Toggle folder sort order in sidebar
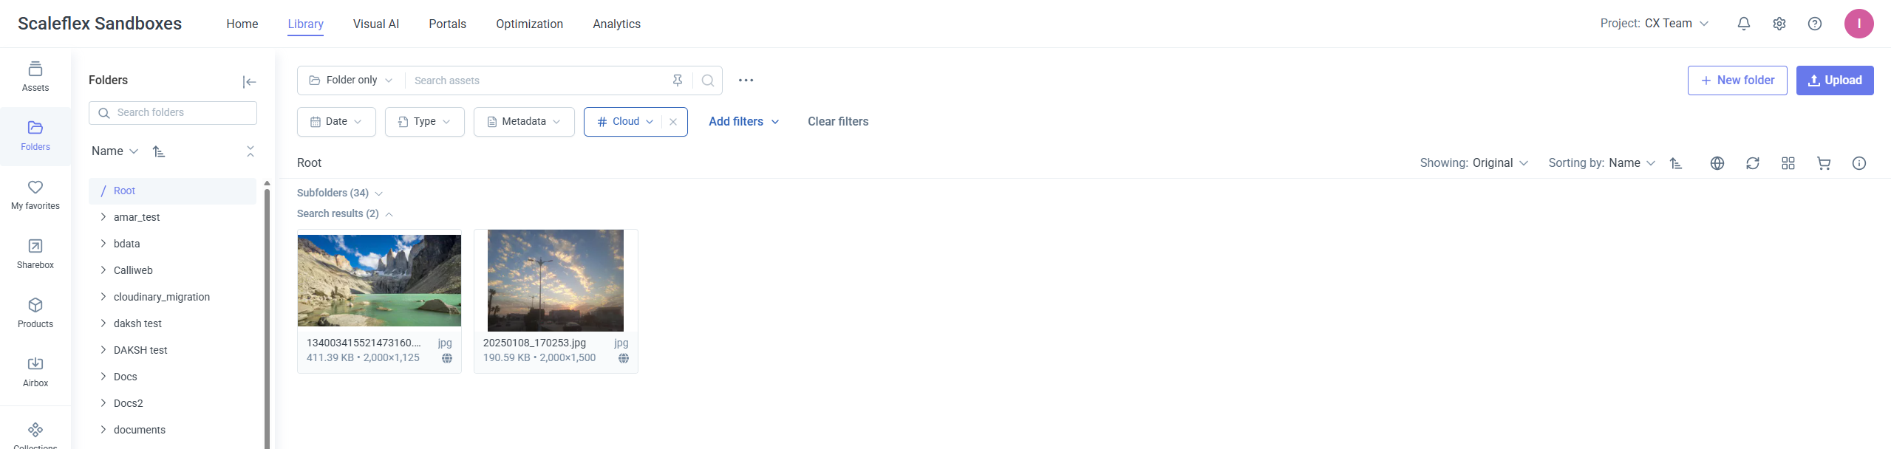Viewport: 1891px width, 449px height. 159,151
